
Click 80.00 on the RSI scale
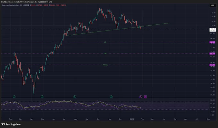(x=212, y=100)
